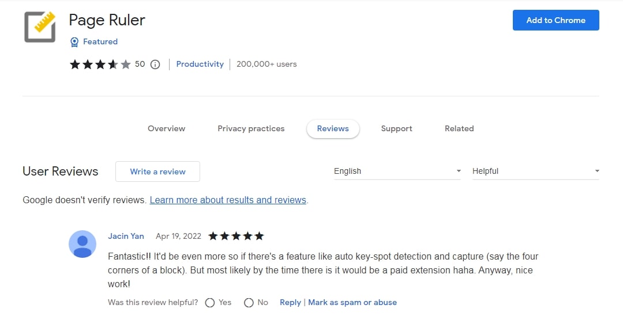
Task: Click the Featured badge icon
Action: point(74,42)
